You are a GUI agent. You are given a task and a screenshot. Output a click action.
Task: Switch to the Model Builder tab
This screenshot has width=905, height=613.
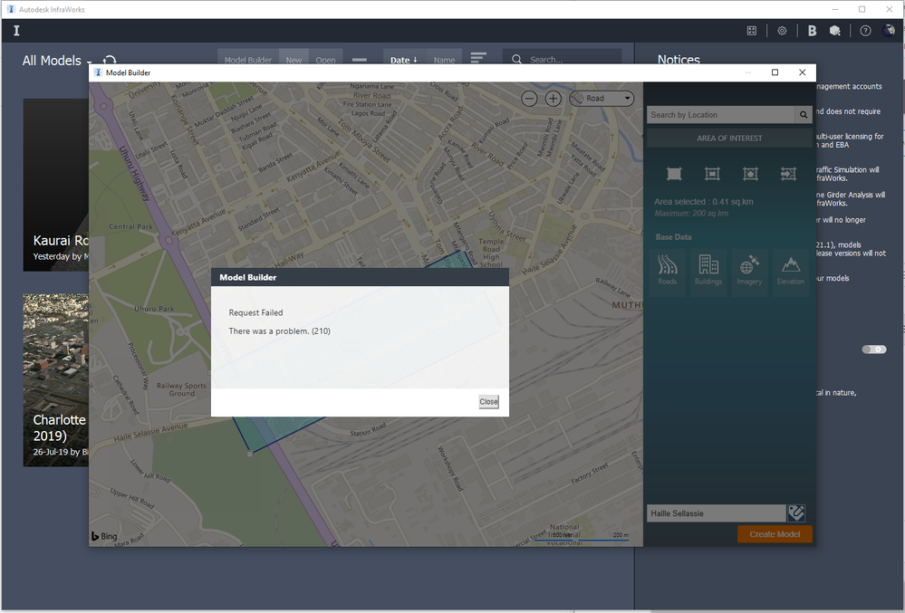point(247,60)
